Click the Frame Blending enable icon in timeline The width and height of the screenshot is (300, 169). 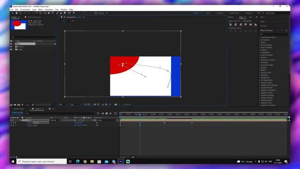coord(106,114)
